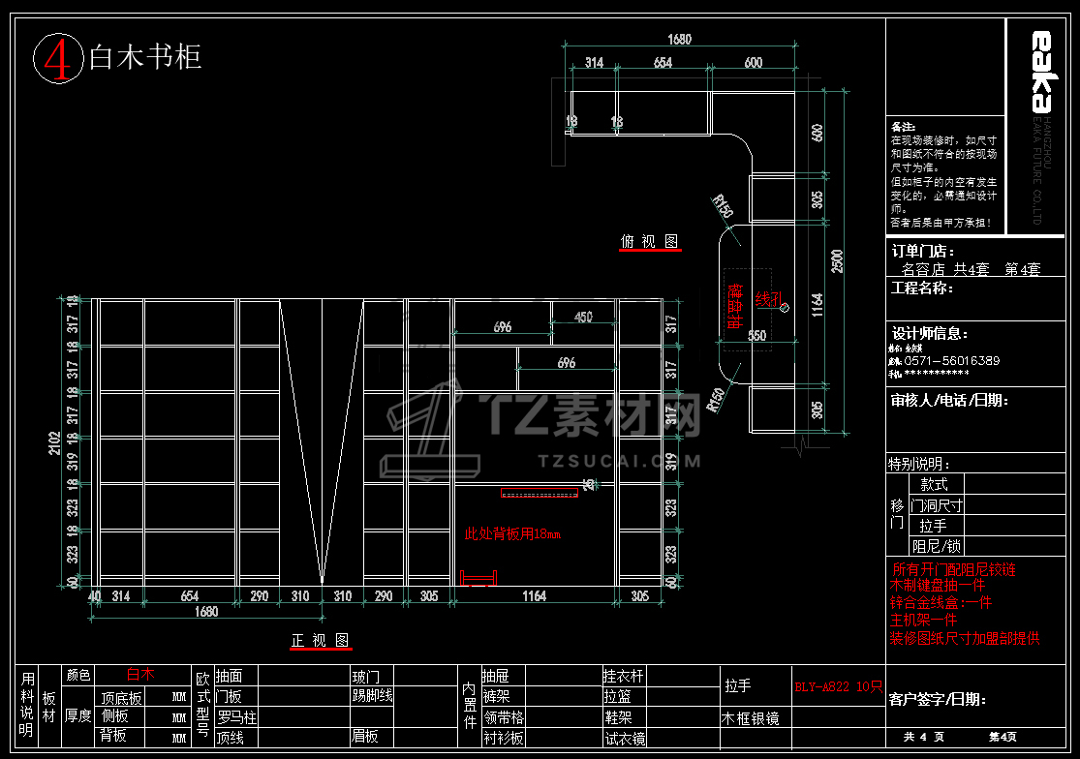Select the 1680 dimension in top view

tap(679, 40)
